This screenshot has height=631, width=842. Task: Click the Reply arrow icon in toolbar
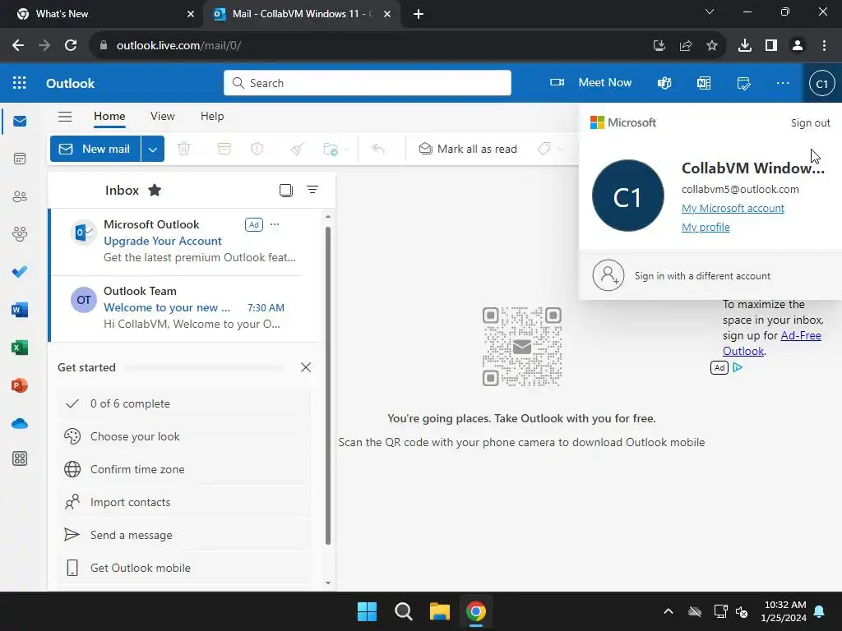(378, 149)
